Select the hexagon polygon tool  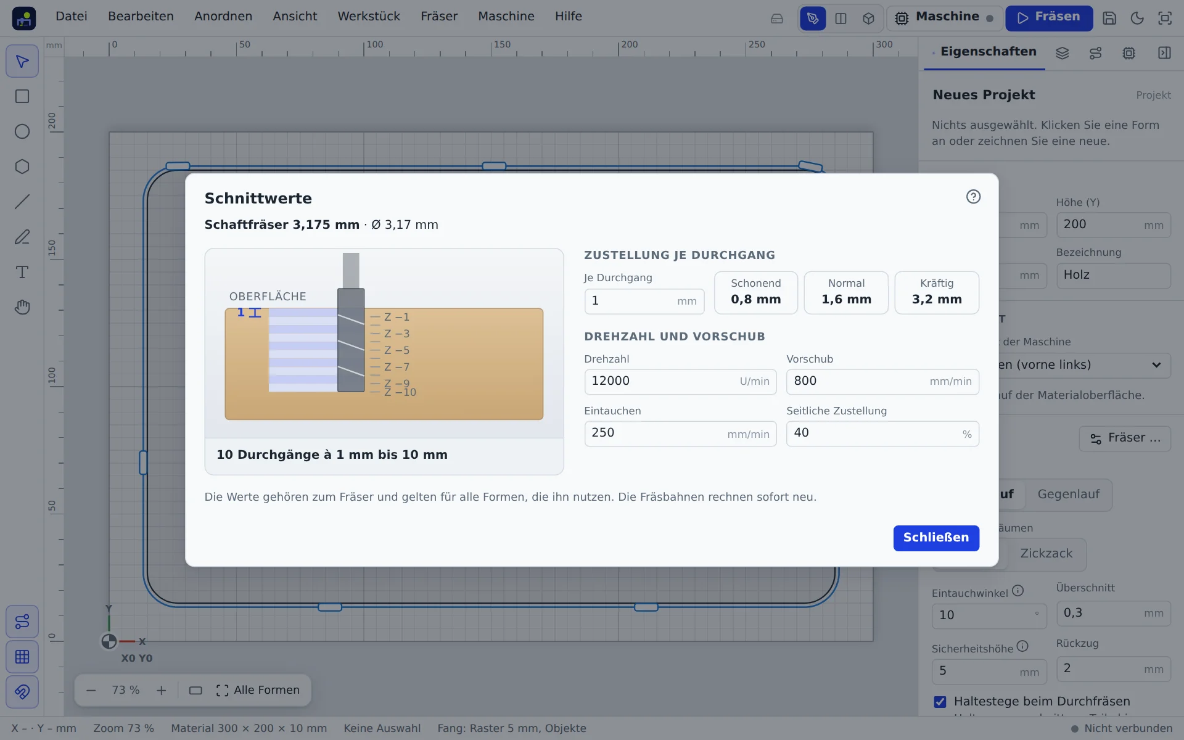point(22,167)
